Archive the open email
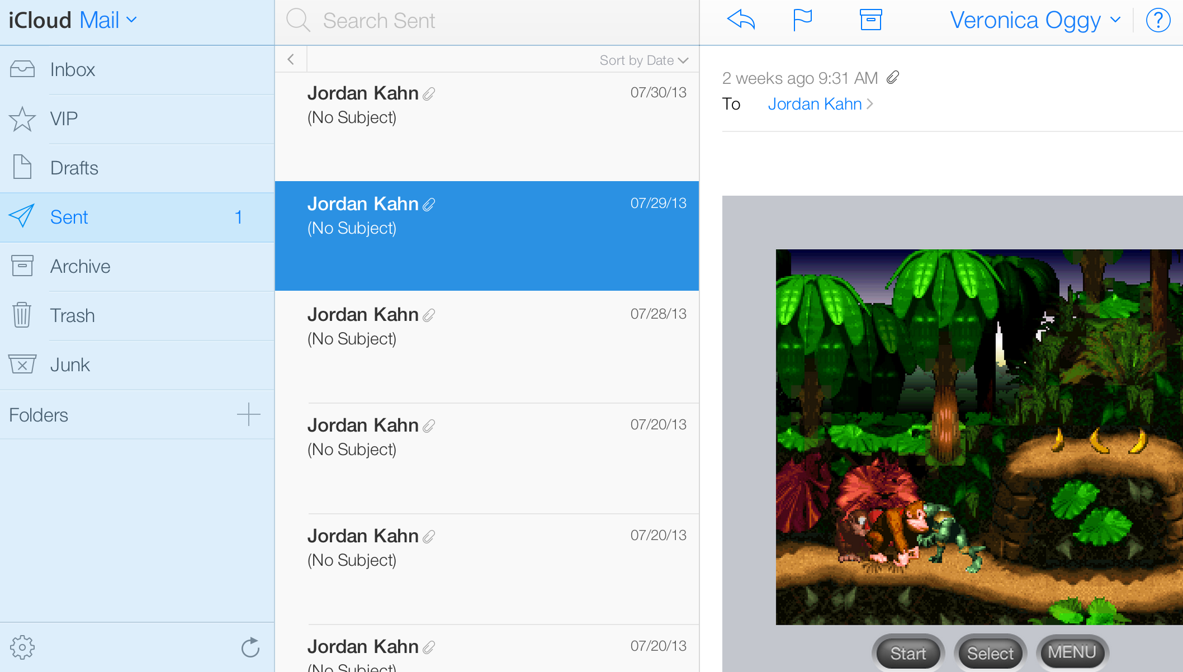Image resolution: width=1183 pixels, height=672 pixels. [870, 20]
